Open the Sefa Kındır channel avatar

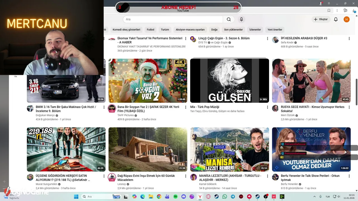pos(275,39)
